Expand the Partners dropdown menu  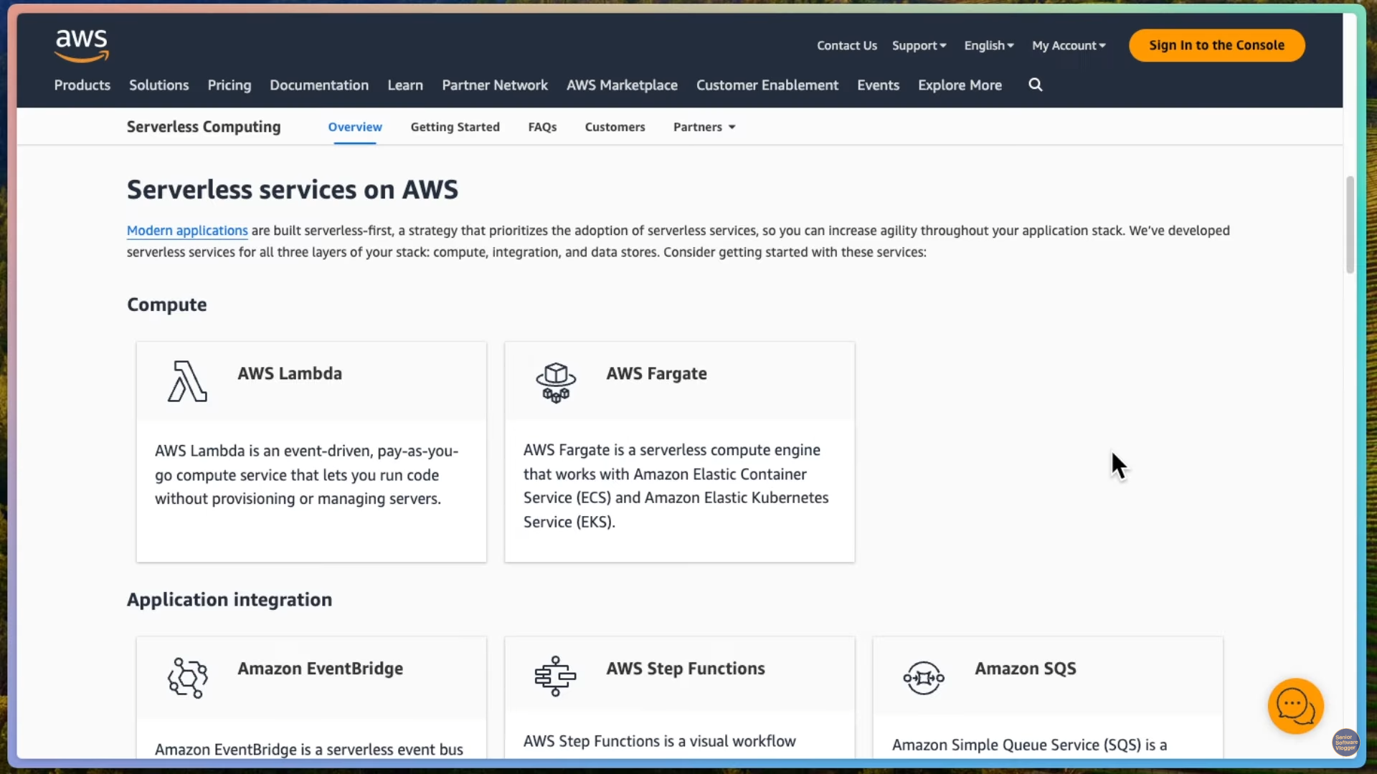pyautogui.click(x=704, y=127)
